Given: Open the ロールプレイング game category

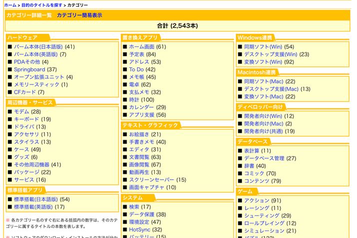Looking at the screenshot, I should coord(264,223).
